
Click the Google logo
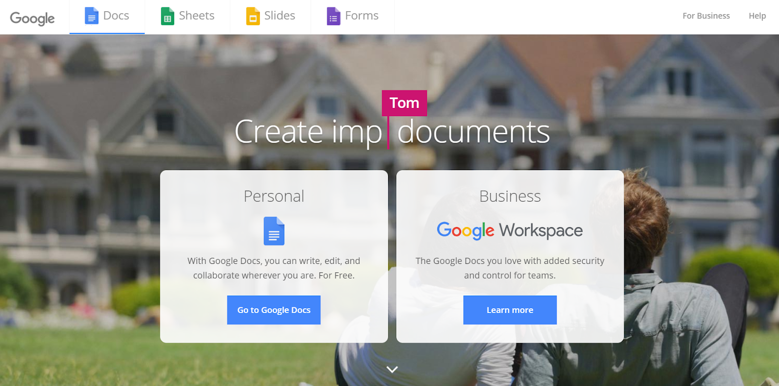click(x=32, y=18)
